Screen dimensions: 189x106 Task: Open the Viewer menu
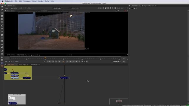pyautogui.click(x=34, y=1)
